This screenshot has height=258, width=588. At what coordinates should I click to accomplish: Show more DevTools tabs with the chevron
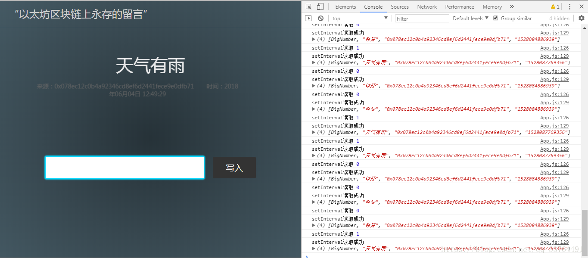click(512, 7)
